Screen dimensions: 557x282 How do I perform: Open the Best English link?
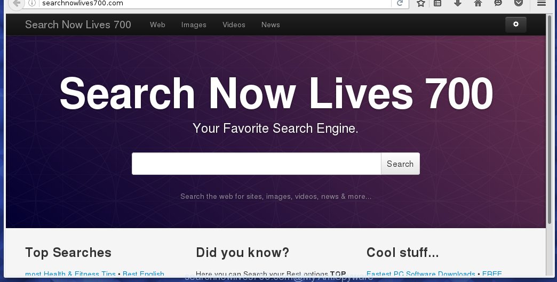pos(144,274)
